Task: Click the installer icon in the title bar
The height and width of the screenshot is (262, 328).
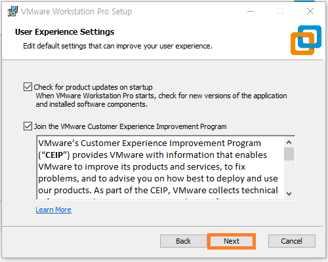Action: (x=12, y=11)
